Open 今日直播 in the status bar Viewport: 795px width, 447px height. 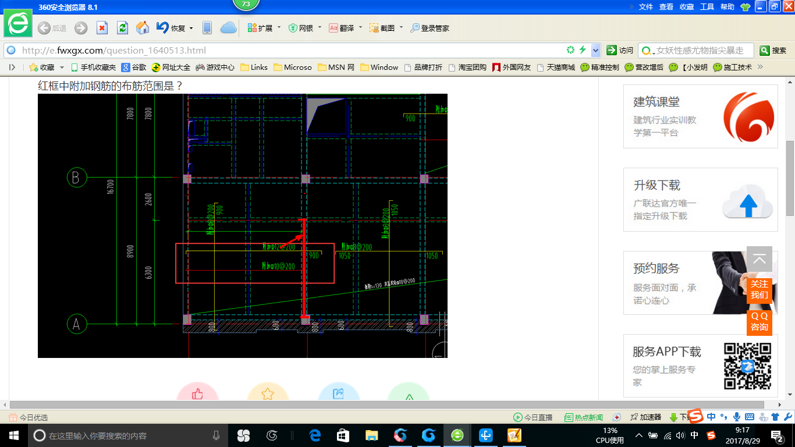point(533,417)
